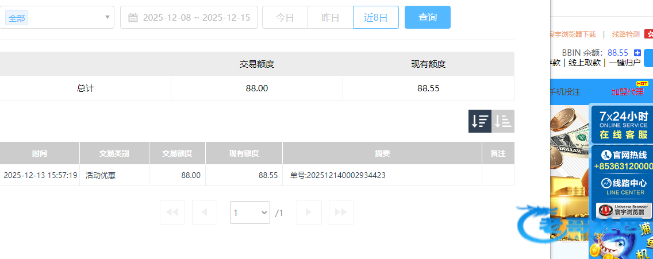653x259 pixels.
Task: Select the 今日 date filter
Action: pos(285,18)
